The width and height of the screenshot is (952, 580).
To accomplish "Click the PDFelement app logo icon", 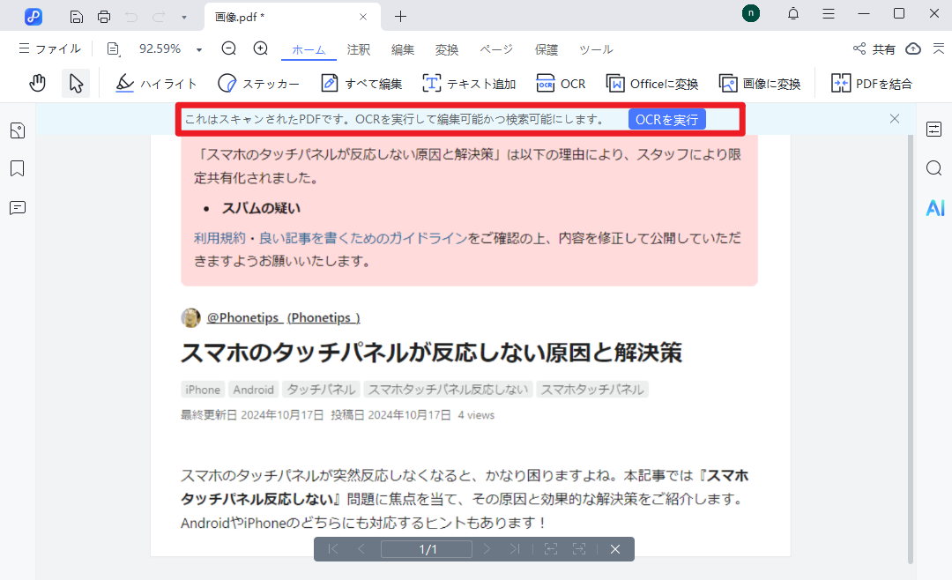I will (33, 17).
